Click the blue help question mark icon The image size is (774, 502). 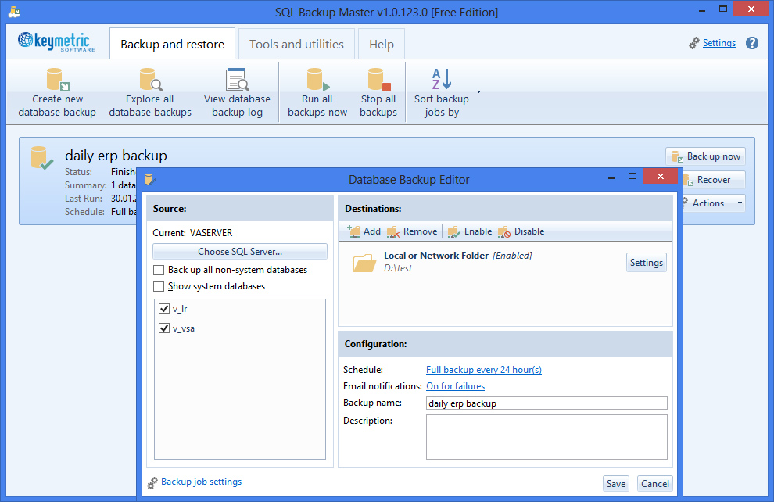752,43
